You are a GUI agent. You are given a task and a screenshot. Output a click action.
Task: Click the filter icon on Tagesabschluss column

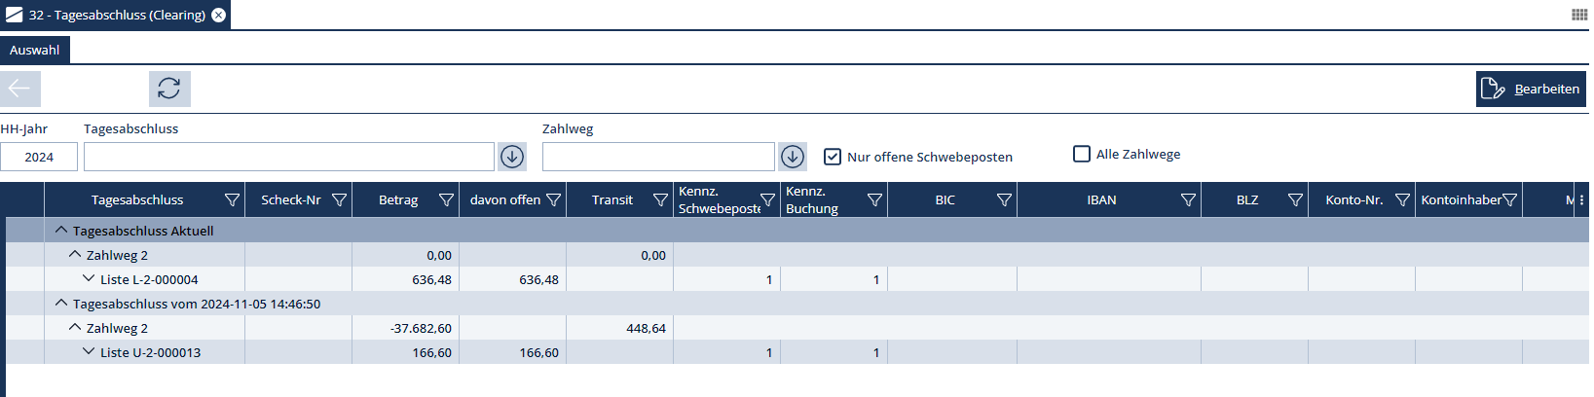coord(232,200)
